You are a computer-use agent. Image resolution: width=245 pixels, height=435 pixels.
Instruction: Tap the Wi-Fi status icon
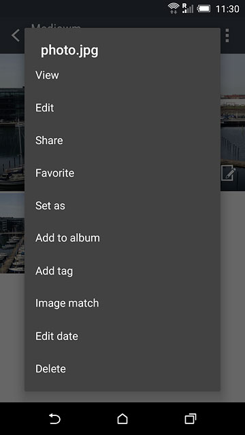174,8
